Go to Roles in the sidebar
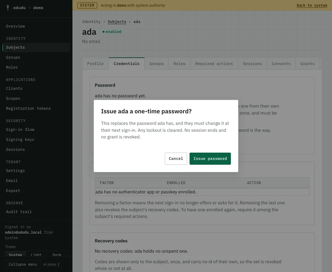Viewport: 332px width, 272px height. (x=36, y=67)
